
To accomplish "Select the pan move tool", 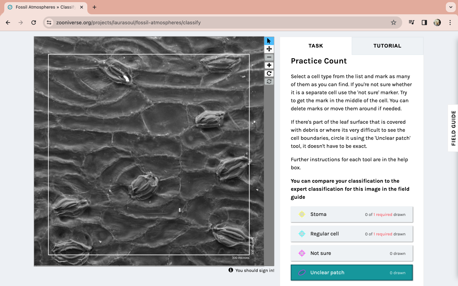I will [269, 49].
